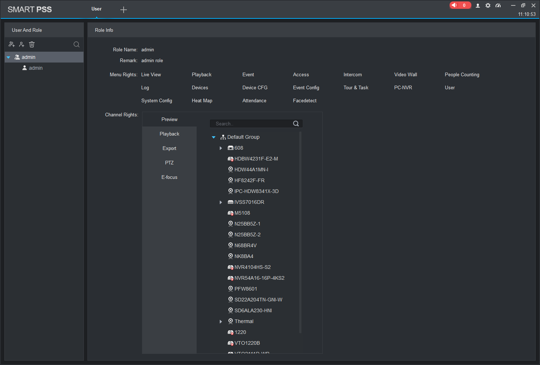Expand the Thermal device node

click(221, 322)
